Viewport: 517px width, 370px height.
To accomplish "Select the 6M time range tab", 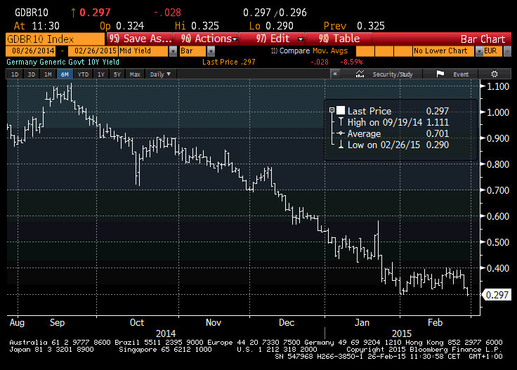I will (x=65, y=74).
